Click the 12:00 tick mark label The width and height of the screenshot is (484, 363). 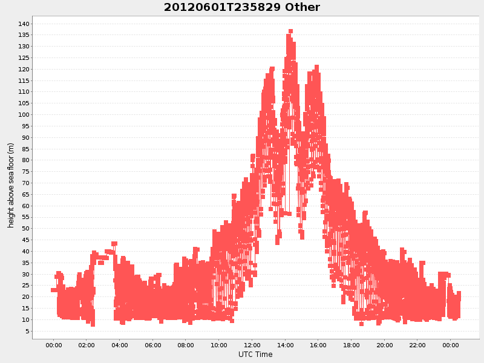coord(252,346)
